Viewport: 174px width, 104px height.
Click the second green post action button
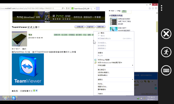coord(64,35)
